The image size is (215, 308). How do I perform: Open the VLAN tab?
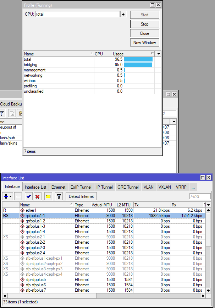pos(149,187)
